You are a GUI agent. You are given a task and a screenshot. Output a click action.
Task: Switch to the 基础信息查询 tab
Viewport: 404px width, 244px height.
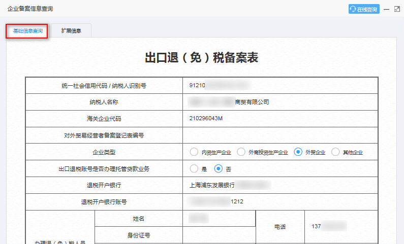point(27,31)
